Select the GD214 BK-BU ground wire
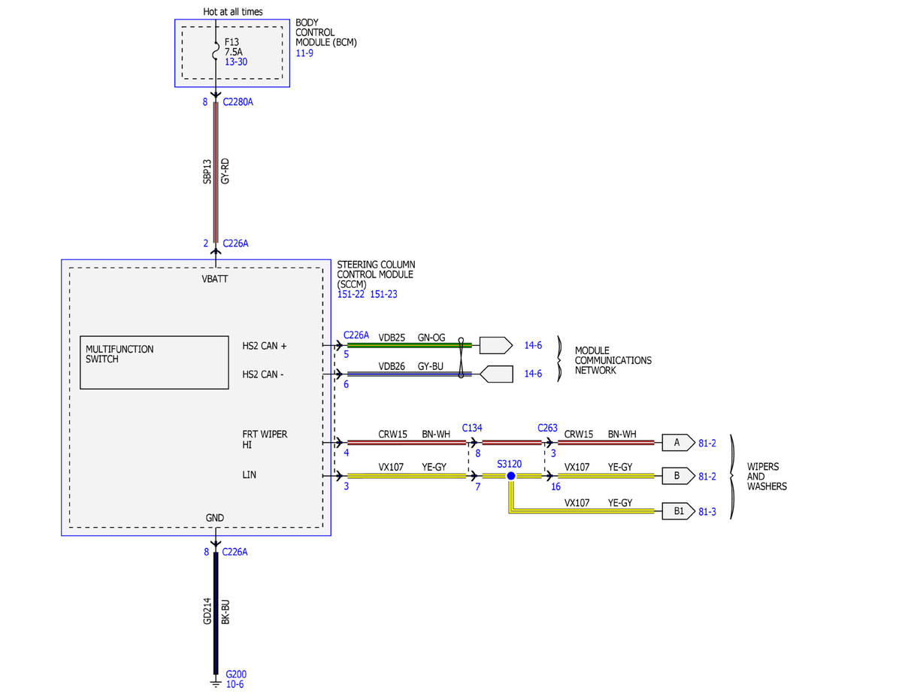The width and height of the screenshot is (902, 697). (216, 612)
